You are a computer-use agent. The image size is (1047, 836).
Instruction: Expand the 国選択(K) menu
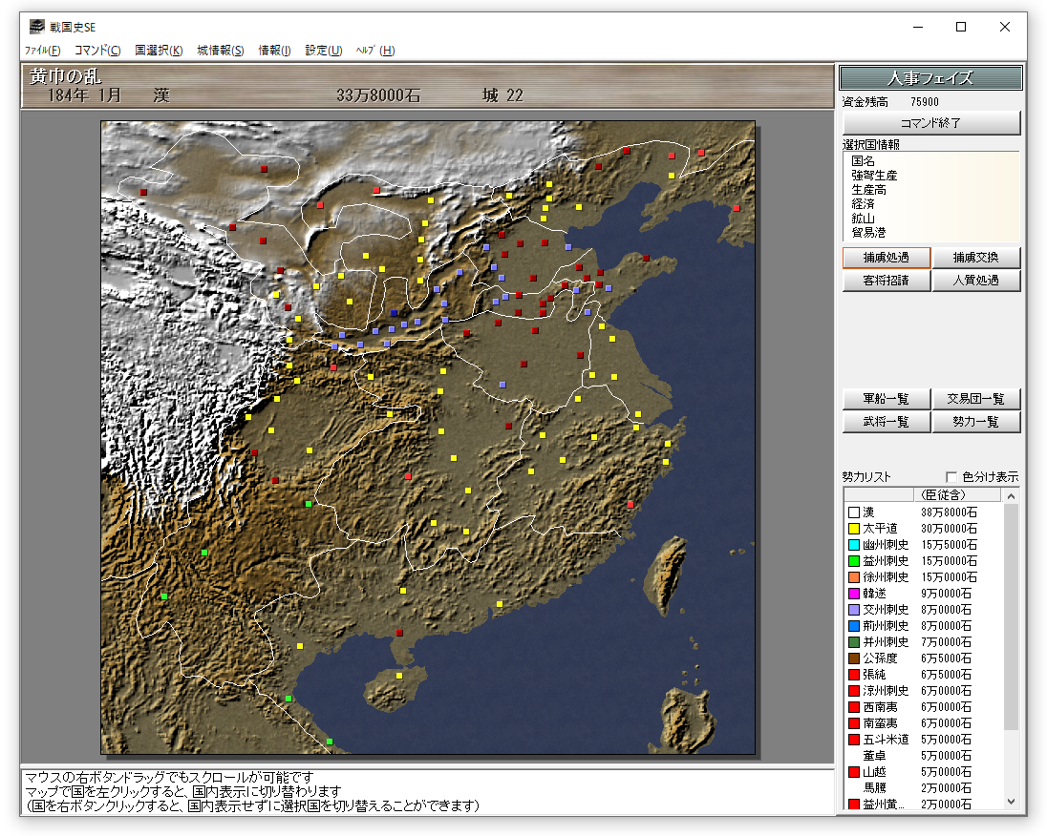[x=159, y=51]
